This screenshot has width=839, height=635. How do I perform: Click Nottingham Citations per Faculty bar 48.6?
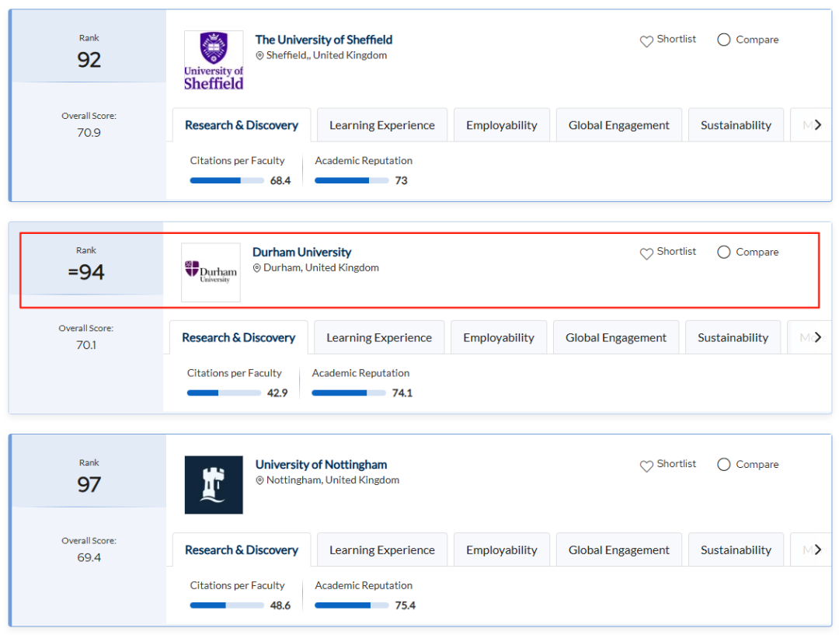[227, 605]
